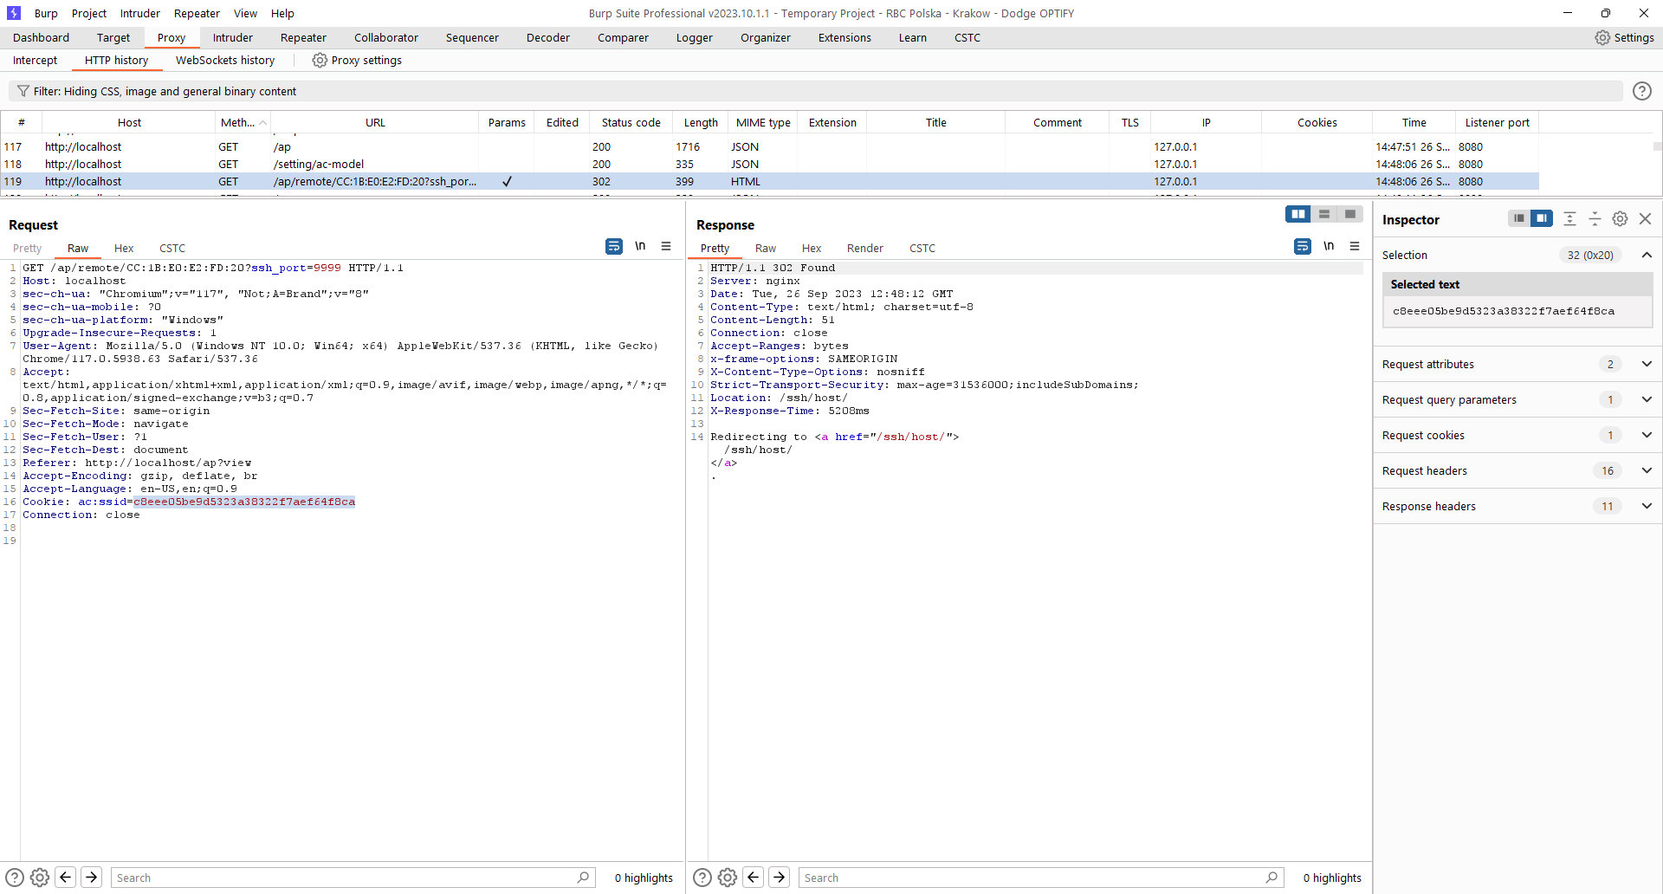Sort by Method column arrow
Image resolution: width=1663 pixels, height=894 pixels.
[x=262, y=122]
